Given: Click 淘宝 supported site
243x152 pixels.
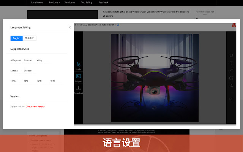Looking at the screenshot, I should click(26, 81).
